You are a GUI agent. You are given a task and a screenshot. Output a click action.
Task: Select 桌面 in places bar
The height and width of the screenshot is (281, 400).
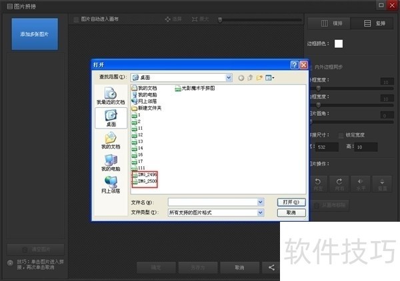click(111, 118)
